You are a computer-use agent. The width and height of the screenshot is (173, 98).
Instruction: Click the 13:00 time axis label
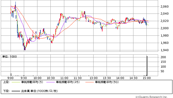(94, 78)
